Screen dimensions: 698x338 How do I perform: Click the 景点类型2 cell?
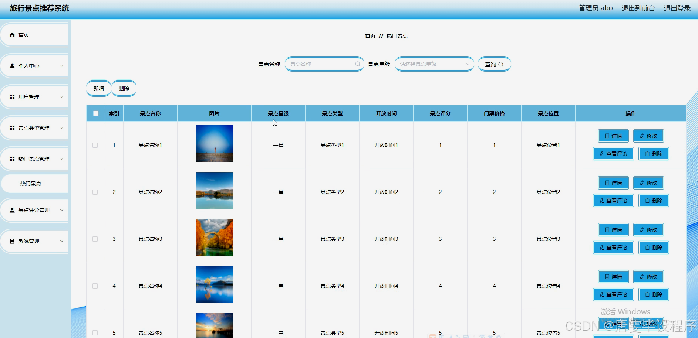(x=332, y=192)
